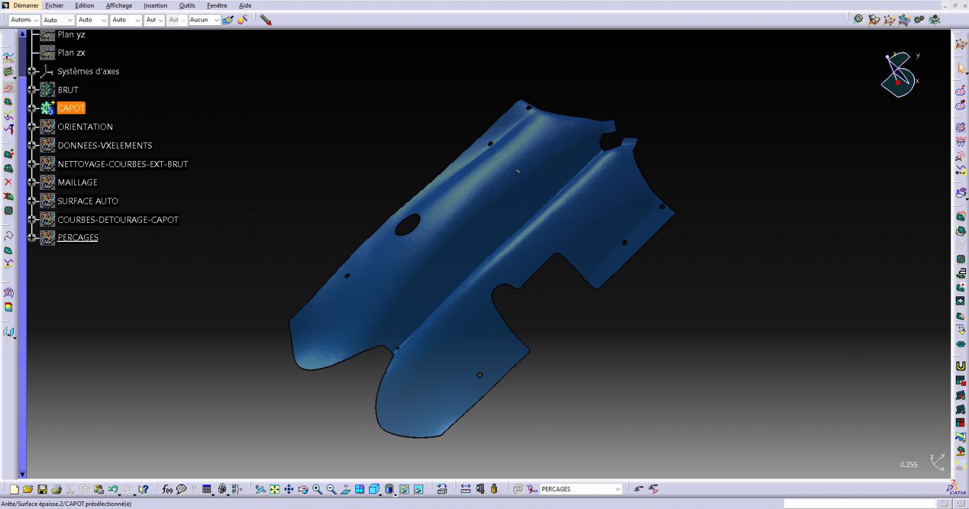Expand the MAILLAGE tree node
969x509 pixels.
(32, 182)
